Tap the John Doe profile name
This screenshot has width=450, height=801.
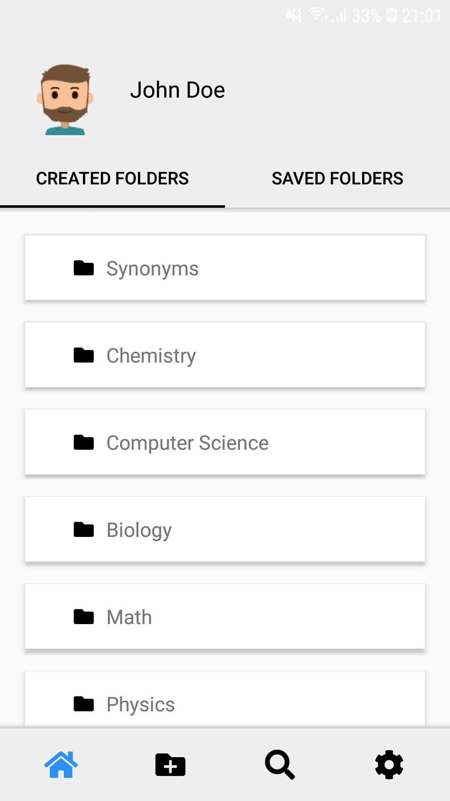177,90
